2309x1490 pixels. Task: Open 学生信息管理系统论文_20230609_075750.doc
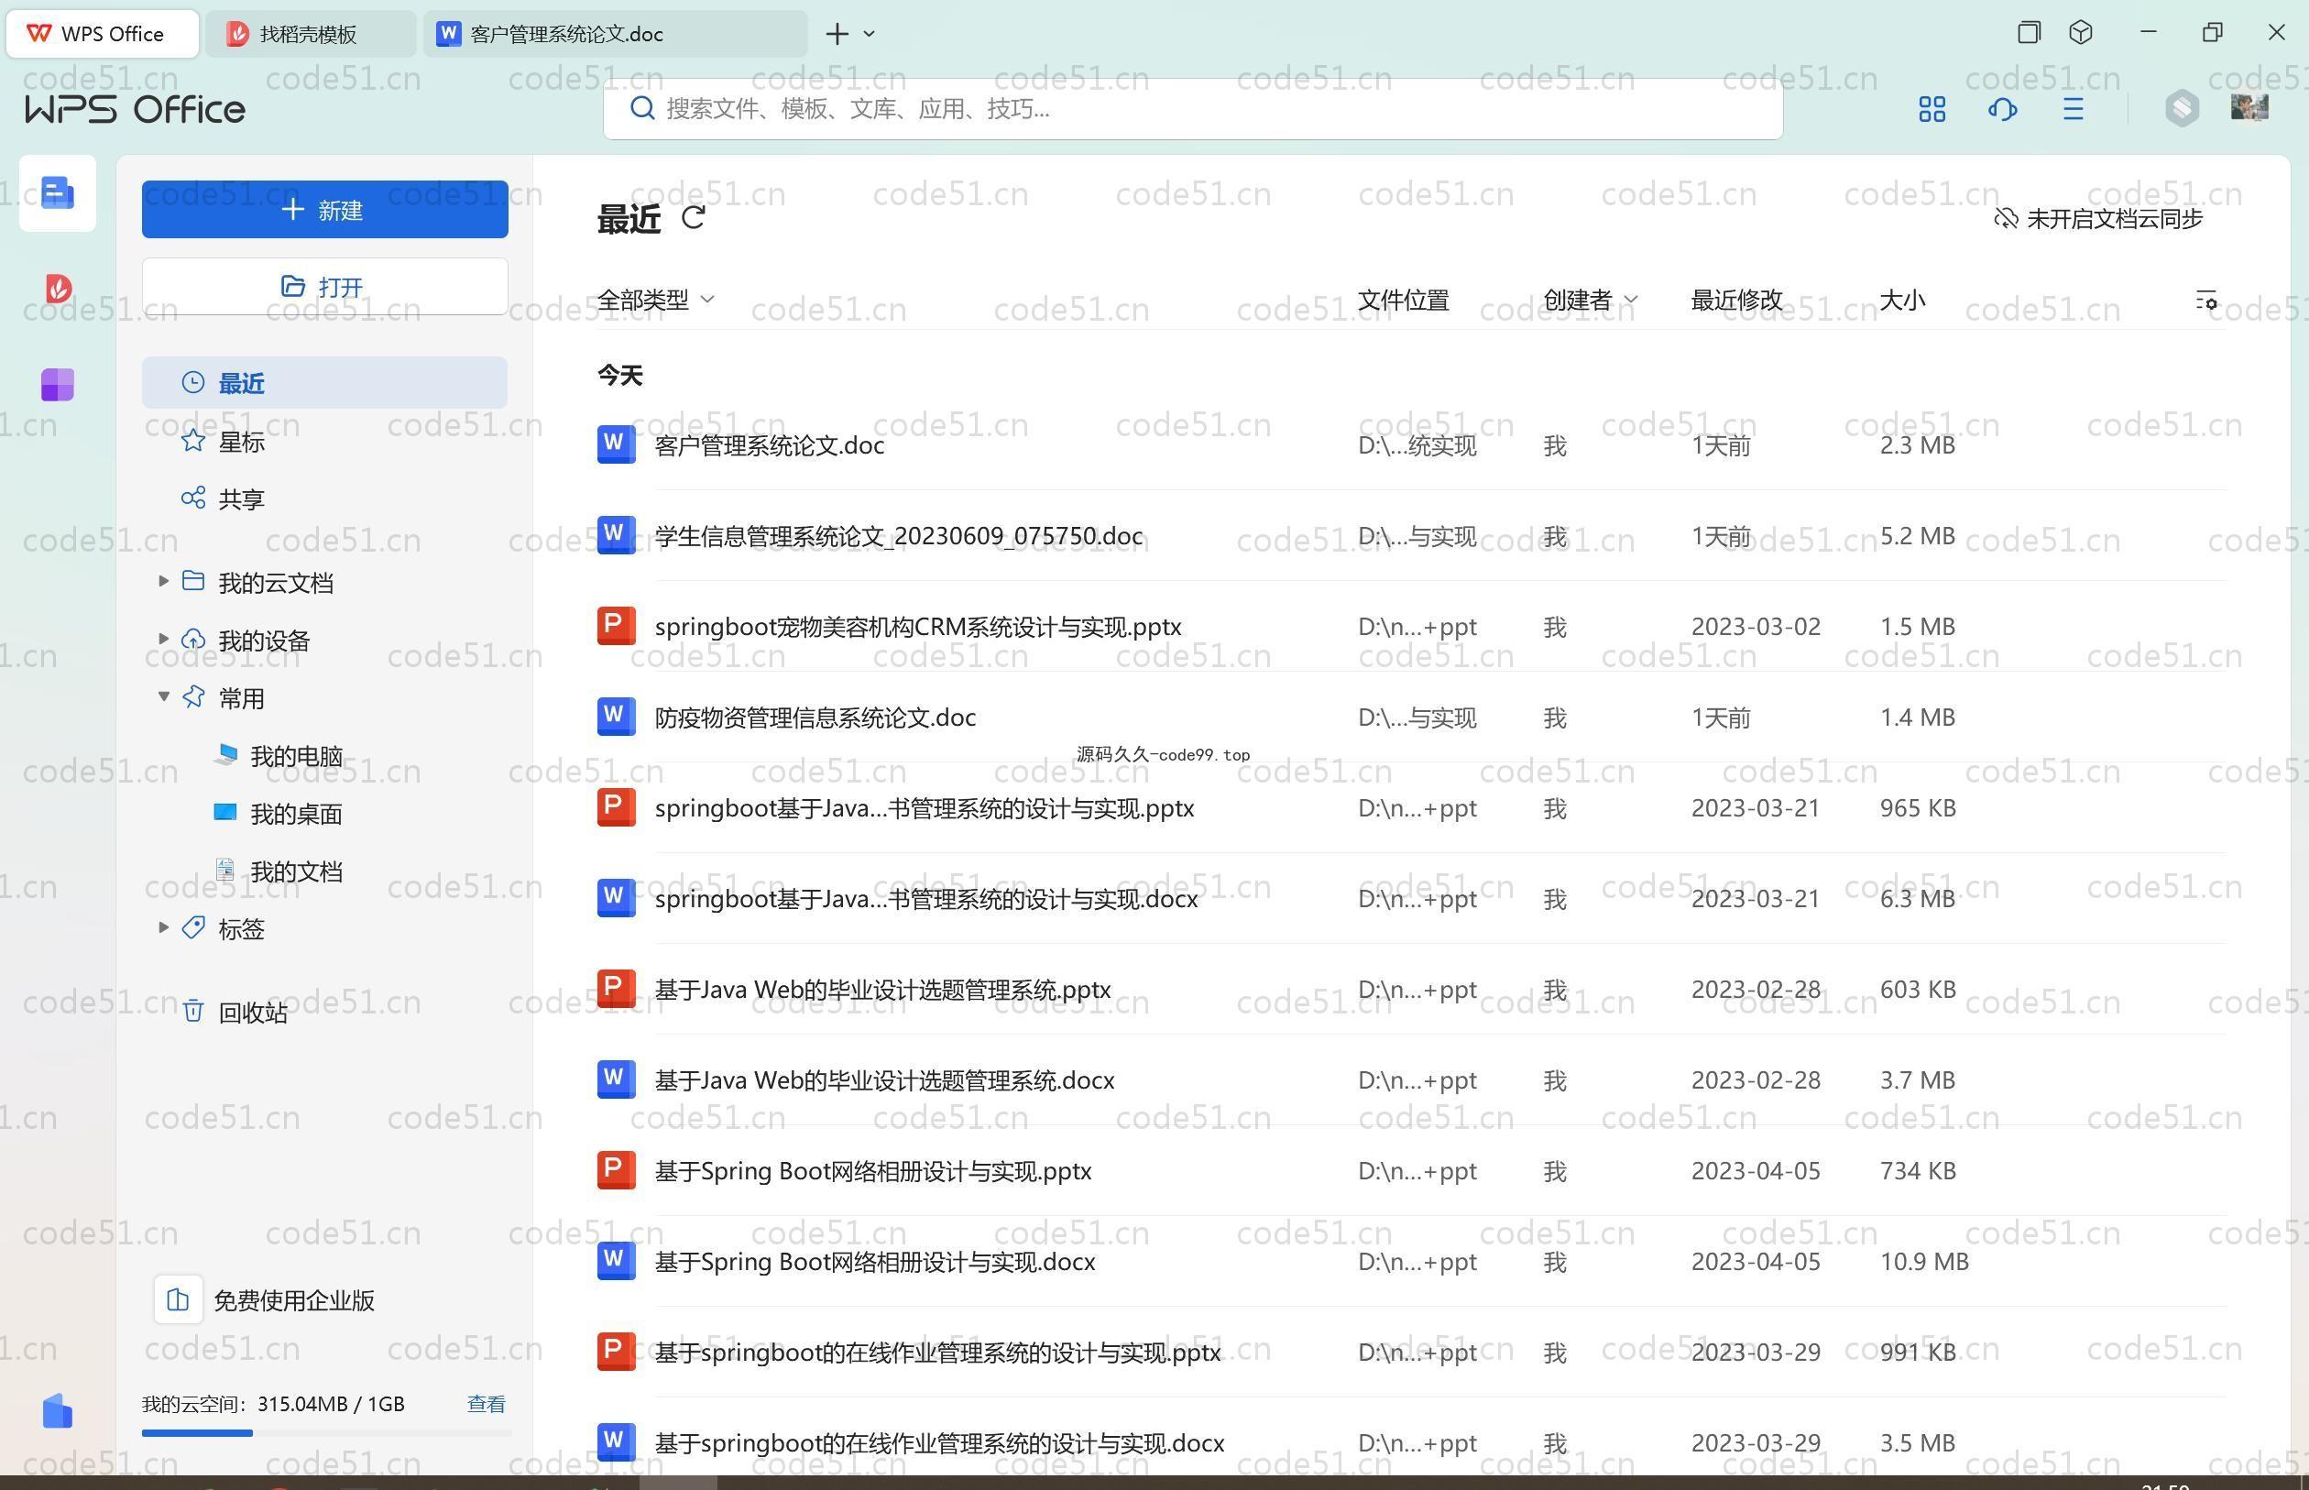coord(899,535)
